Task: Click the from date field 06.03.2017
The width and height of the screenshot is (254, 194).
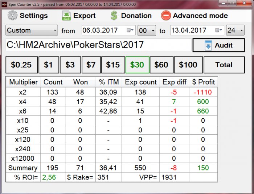Action: click(108, 30)
